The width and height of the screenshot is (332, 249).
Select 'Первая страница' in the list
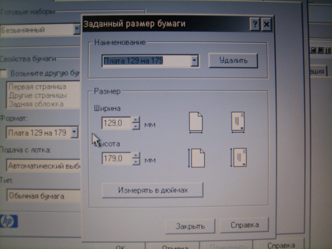tap(37, 87)
